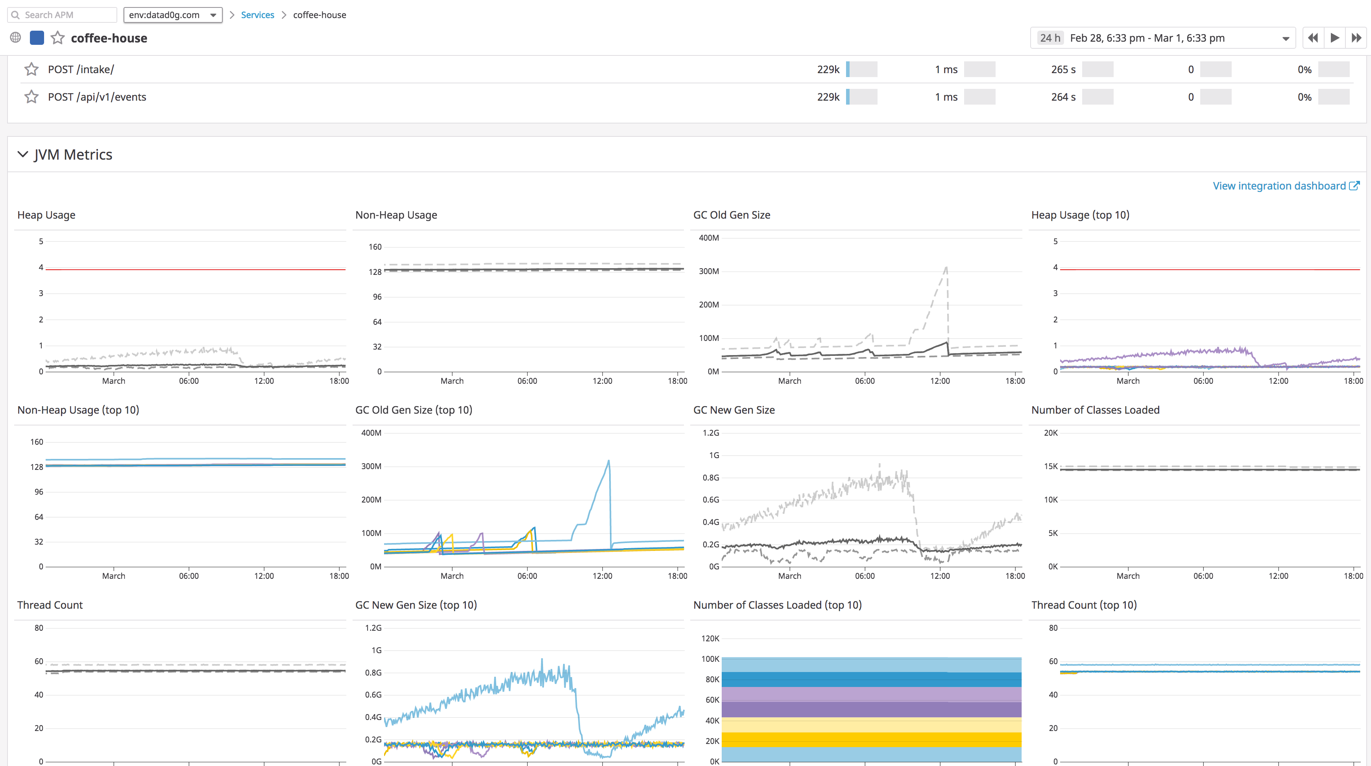Collapse the JVM Metrics section
Viewport: 1371px width, 766px height.
click(23, 154)
